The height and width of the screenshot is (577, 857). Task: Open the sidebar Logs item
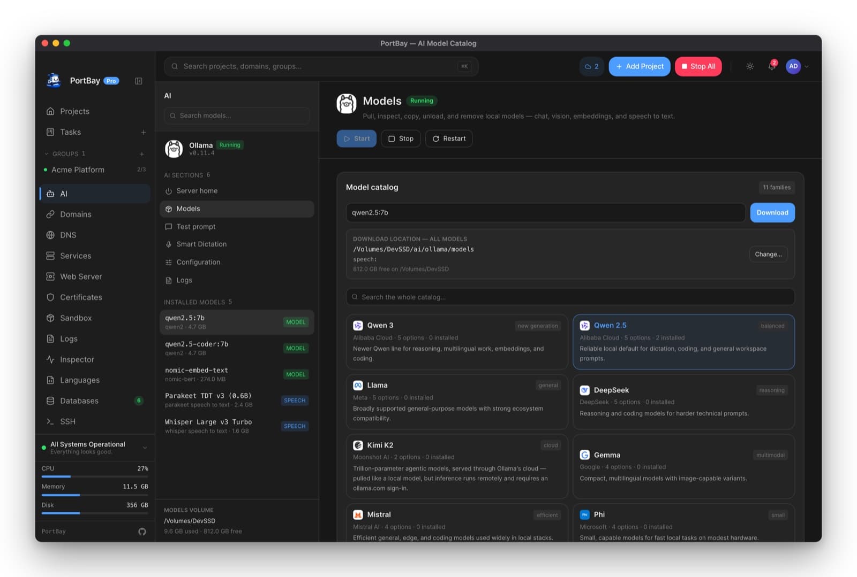coord(94,338)
